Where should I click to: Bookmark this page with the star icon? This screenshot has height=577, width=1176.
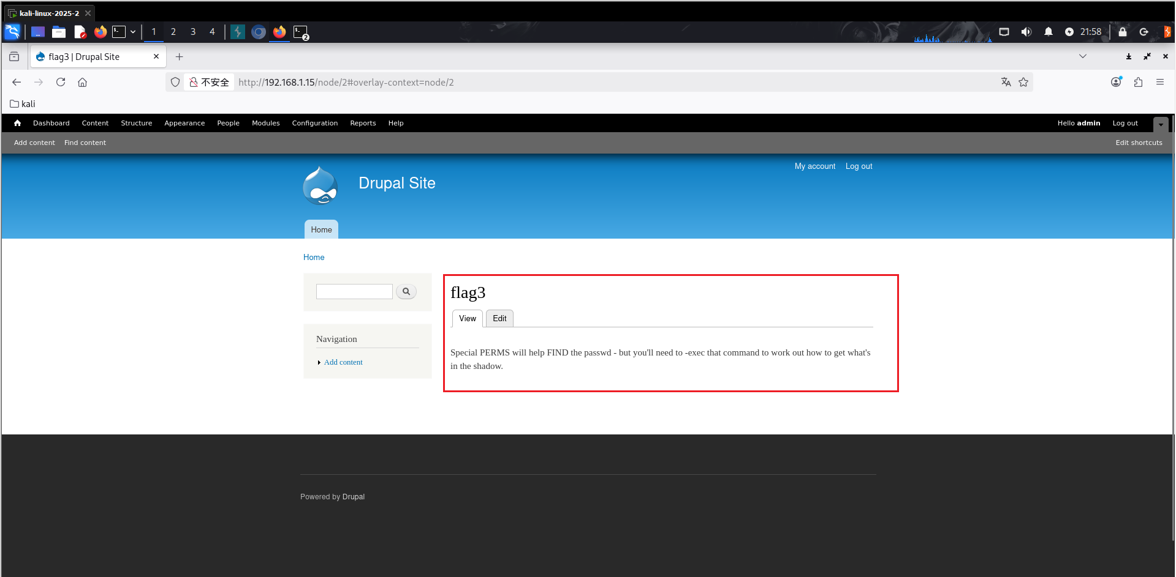click(1023, 82)
